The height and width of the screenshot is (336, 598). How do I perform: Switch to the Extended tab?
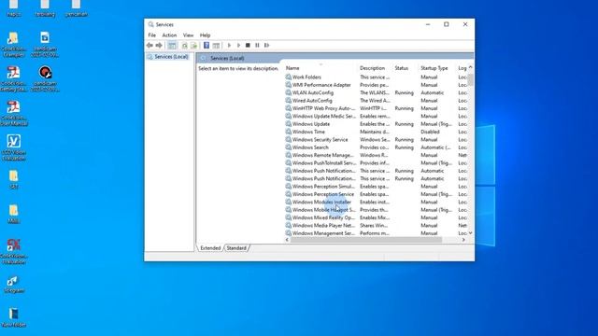pos(210,248)
